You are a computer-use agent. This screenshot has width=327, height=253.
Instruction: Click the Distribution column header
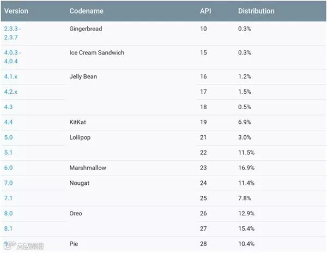click(256, 11)
